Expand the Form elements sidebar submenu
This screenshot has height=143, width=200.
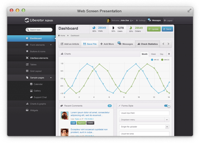(x=51, y=45)
